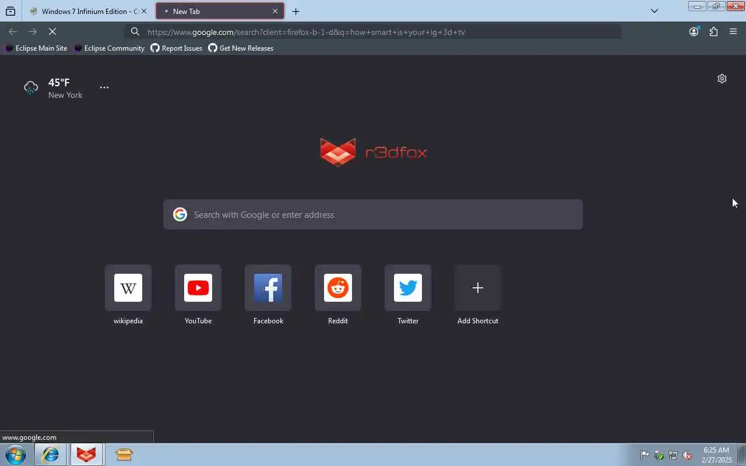
Task: Open the network tray icon
Action: (x=673, y=455)
